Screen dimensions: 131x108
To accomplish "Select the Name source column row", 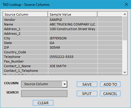I will coord(63,24).
